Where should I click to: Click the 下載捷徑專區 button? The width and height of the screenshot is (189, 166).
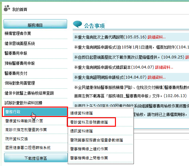[35, 158]
